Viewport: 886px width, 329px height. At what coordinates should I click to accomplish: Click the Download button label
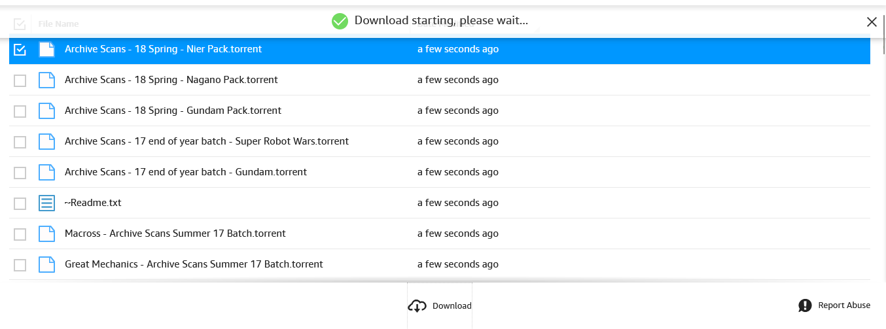pyautogui.click(x=452, y=305)
